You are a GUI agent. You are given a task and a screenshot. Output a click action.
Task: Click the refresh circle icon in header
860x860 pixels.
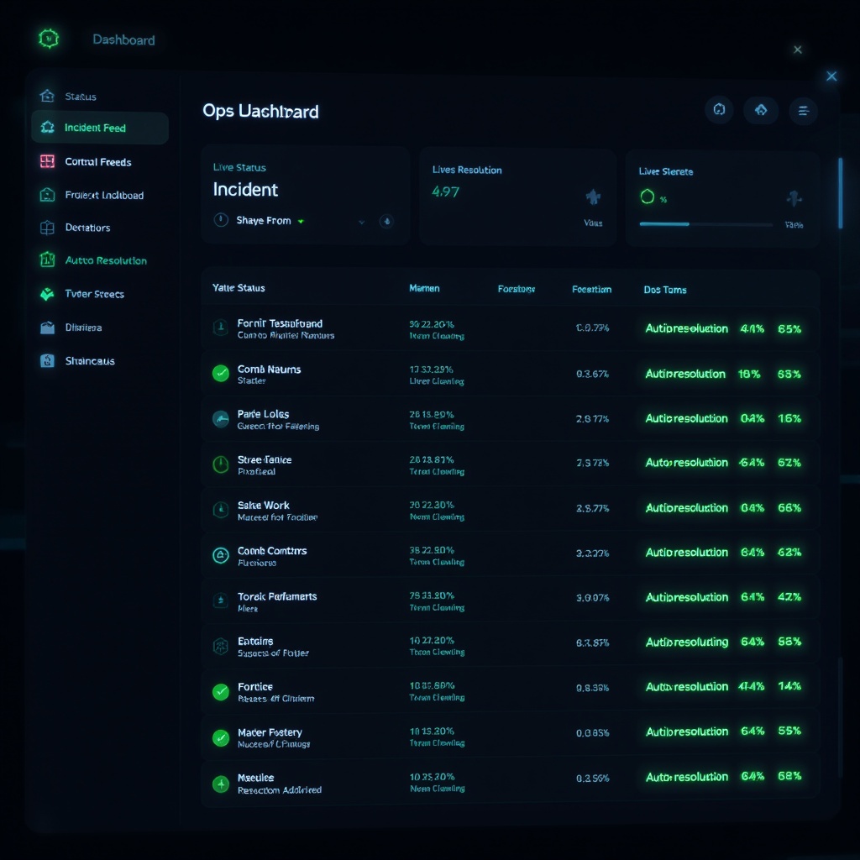pyautogui.click(x=719, y=110)
